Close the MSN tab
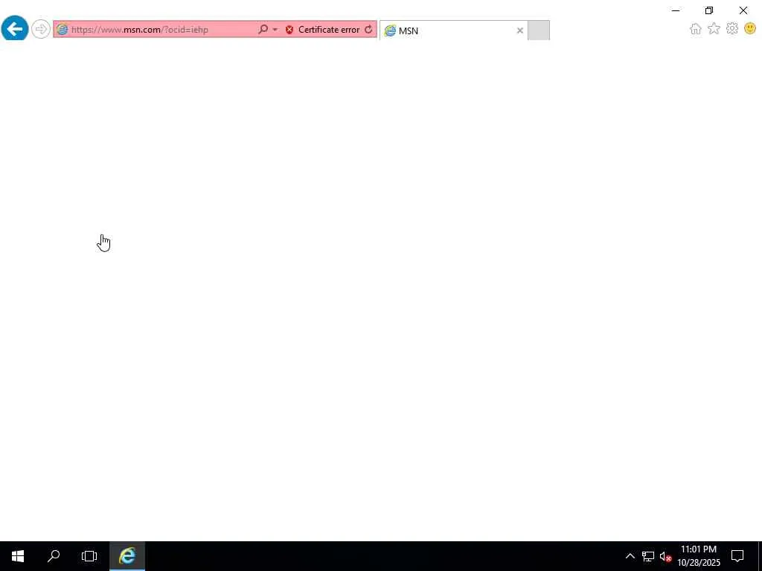The image size is (762, 571). click(x=520, y=30)
